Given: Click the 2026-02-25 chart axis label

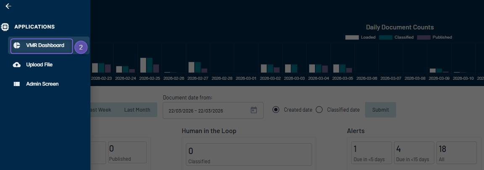Looking at the screenshot, I should click(x=149, y=78).
